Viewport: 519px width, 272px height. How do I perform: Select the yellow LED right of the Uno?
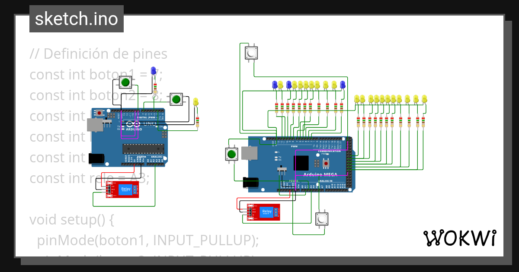195,101
